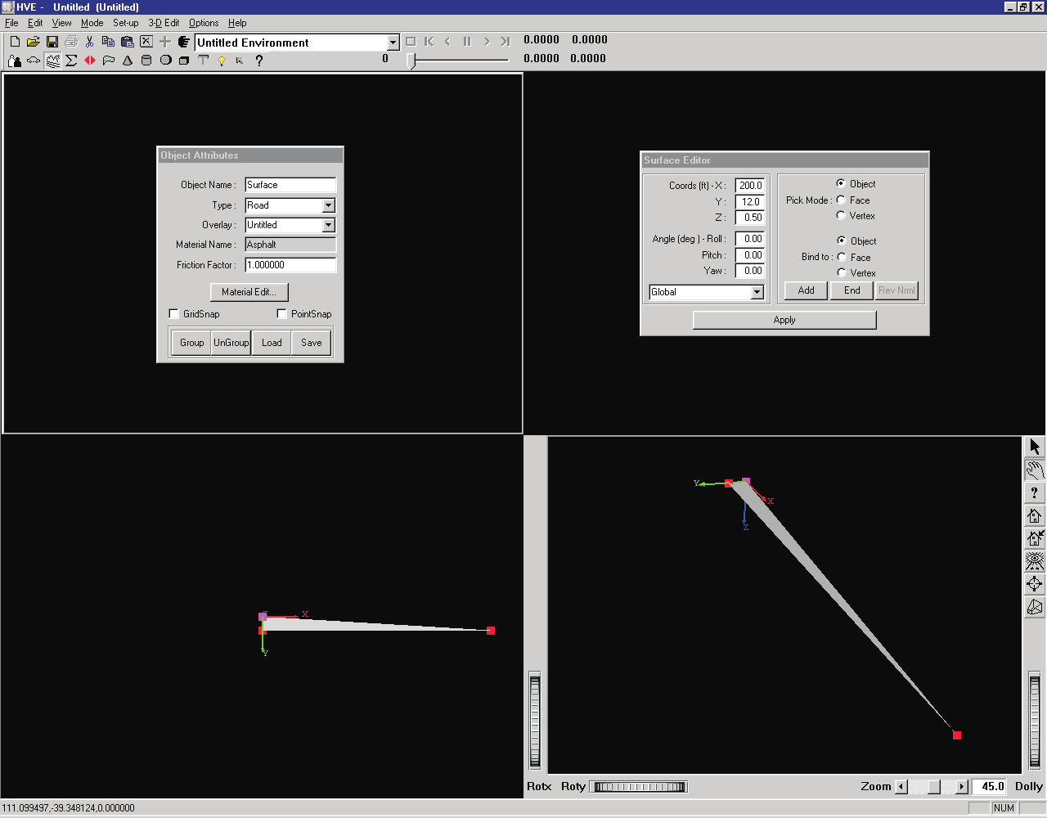
Task: Click the red double-arrow playback editor icon
Action: (x=90, y=61)
